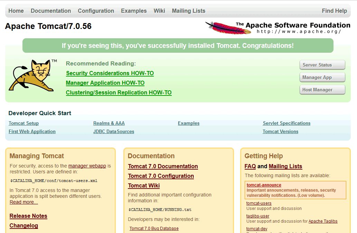Screen dimensions: 357x233
Task: Click the Read more... link
Action: [x=24, y=202]
